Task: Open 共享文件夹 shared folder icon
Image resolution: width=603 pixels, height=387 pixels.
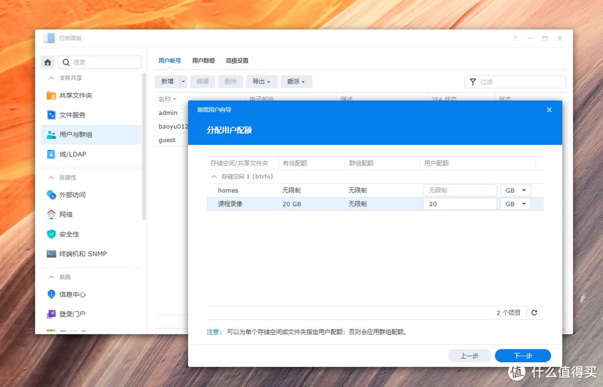Action: click(51, 95)
